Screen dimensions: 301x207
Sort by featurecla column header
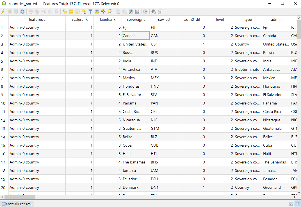37,19
